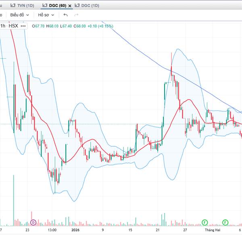Click the 9 date label on time axis
242x242 pixels.
point(103,230)
